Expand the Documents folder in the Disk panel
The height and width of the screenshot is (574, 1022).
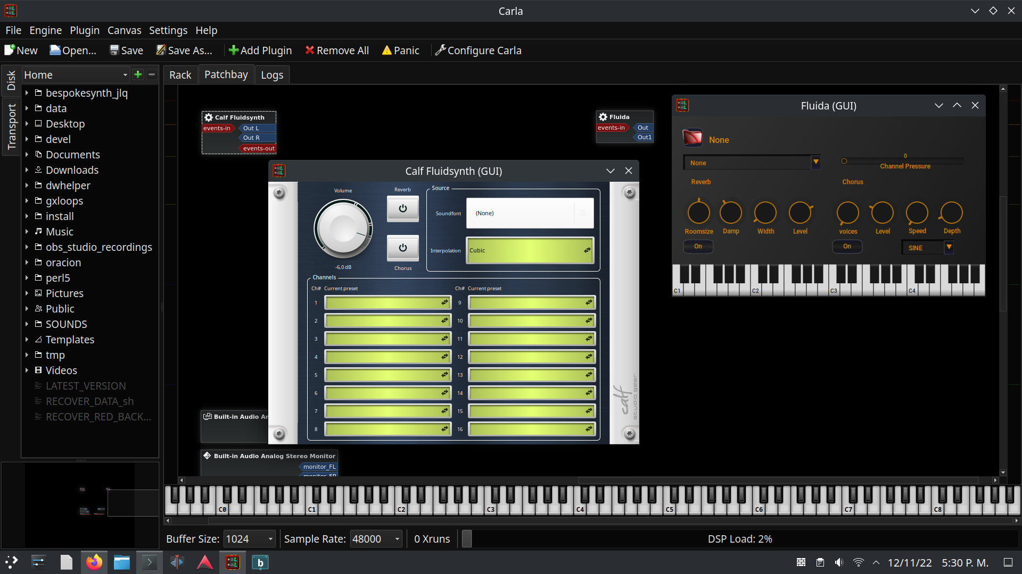pyautogui.click(x=27, y=155)
